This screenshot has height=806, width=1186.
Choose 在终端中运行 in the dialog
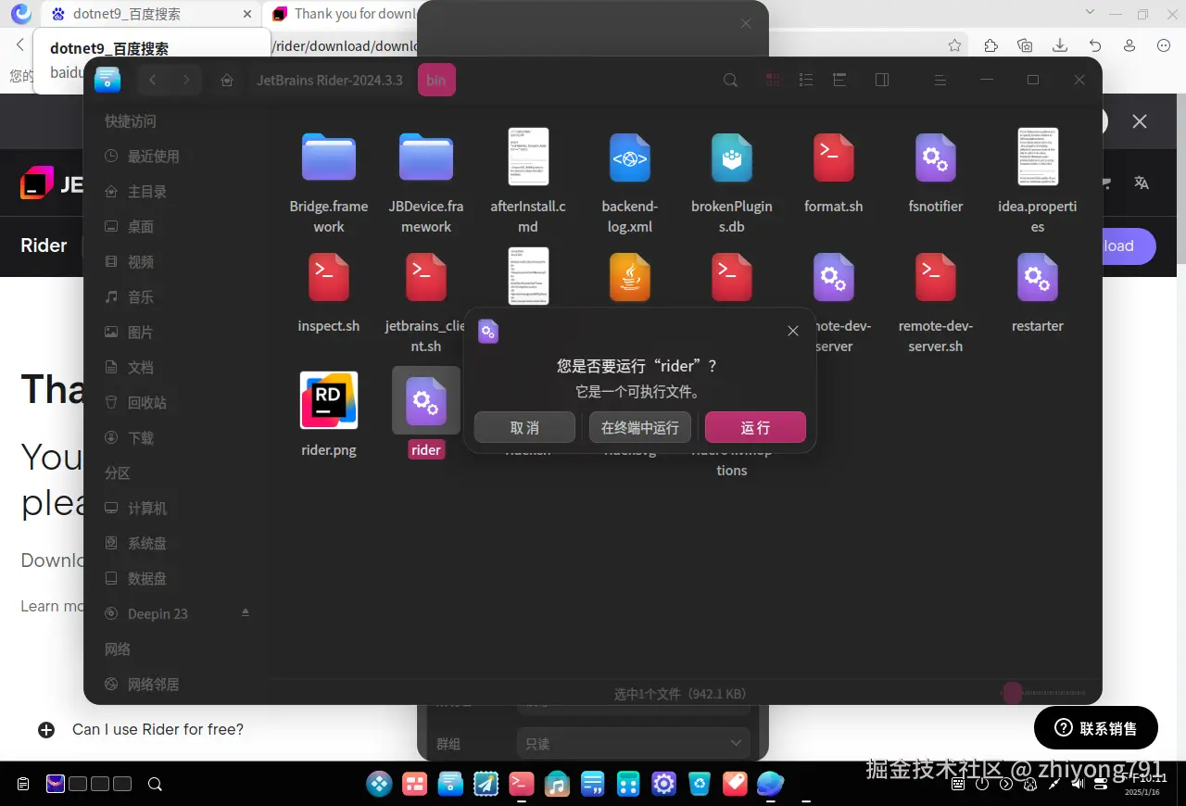(x=640, y=428)
